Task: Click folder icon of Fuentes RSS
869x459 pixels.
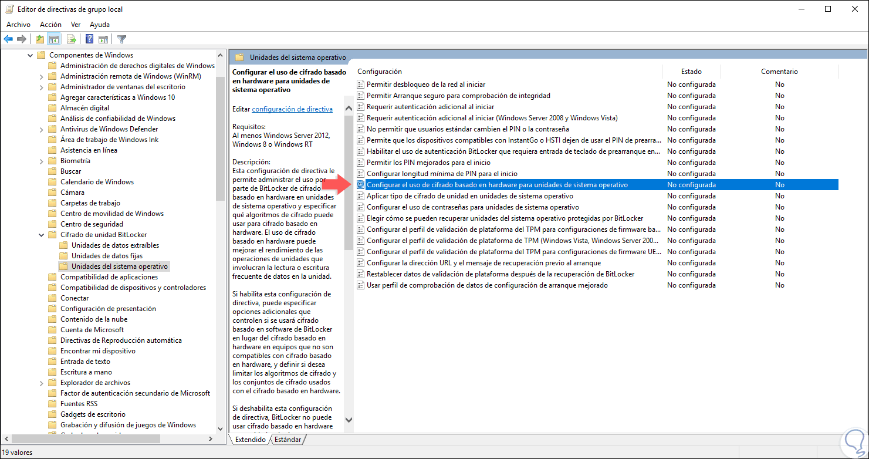Action: (53, 404)
